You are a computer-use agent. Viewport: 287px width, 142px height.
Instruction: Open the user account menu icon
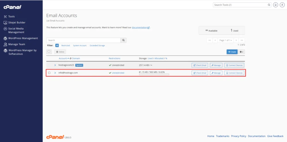(282, 5)
